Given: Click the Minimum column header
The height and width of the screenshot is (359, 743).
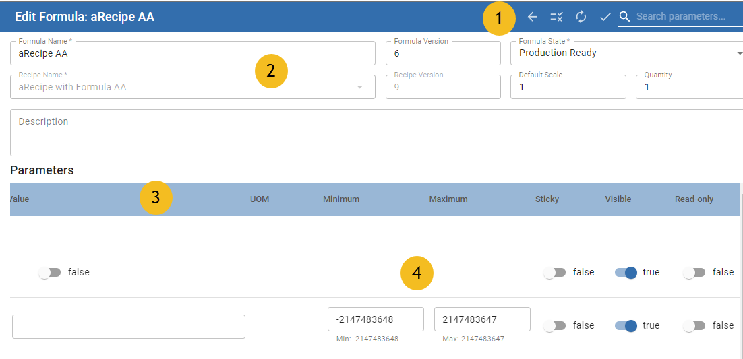Looking at the screenshot, I should [x=340, y=199].
